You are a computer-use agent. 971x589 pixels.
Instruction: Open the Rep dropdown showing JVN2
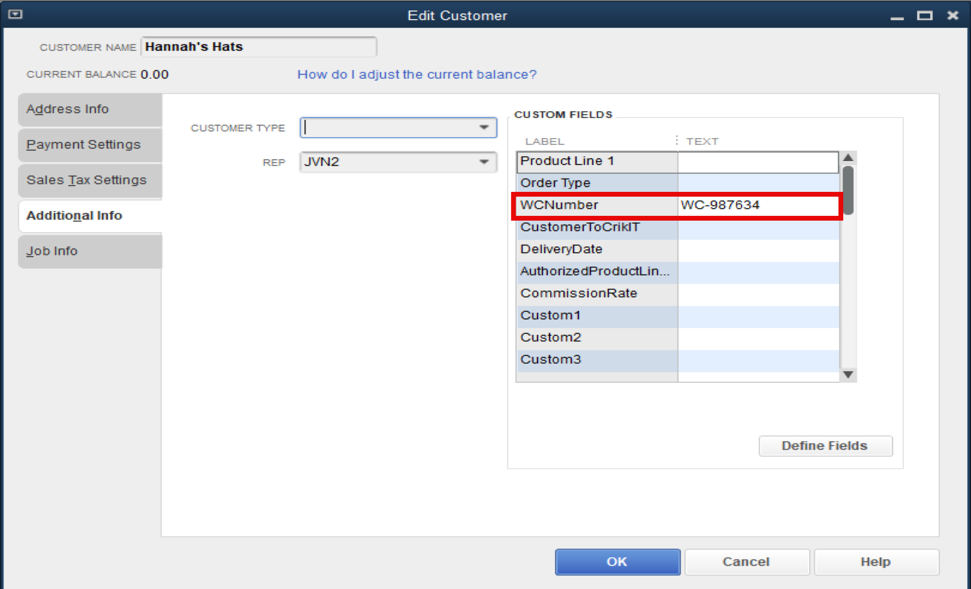coord(484,162)
